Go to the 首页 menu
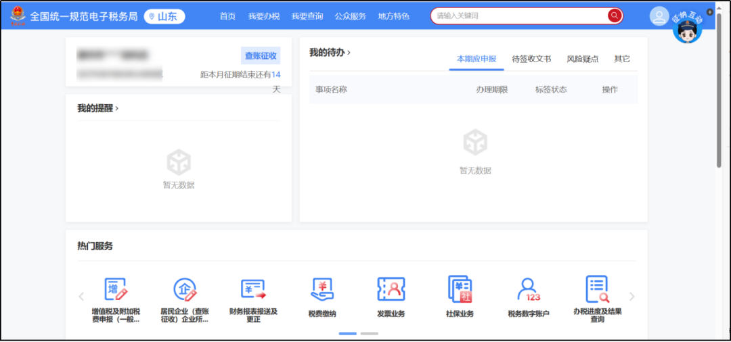 coord(227,16)
